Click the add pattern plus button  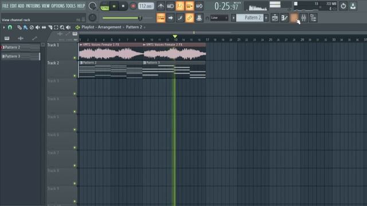[266, 18]
